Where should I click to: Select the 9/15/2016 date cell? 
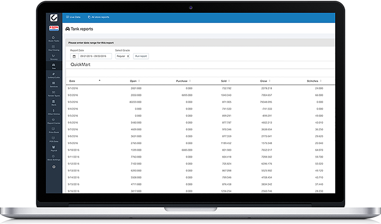pos(74,185)
